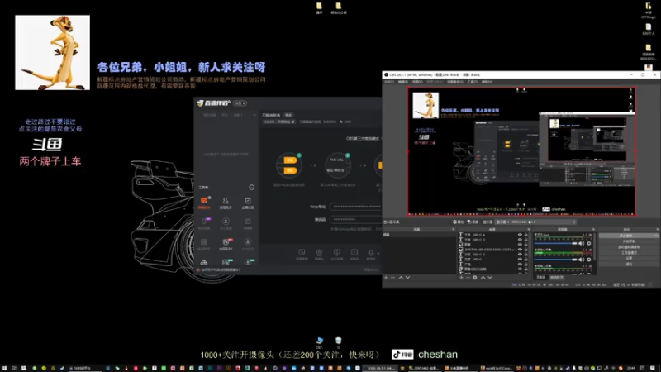Toggle visibility of the 广告 source
The width and height of the screenshot is (661, 372).
[520, 265]
